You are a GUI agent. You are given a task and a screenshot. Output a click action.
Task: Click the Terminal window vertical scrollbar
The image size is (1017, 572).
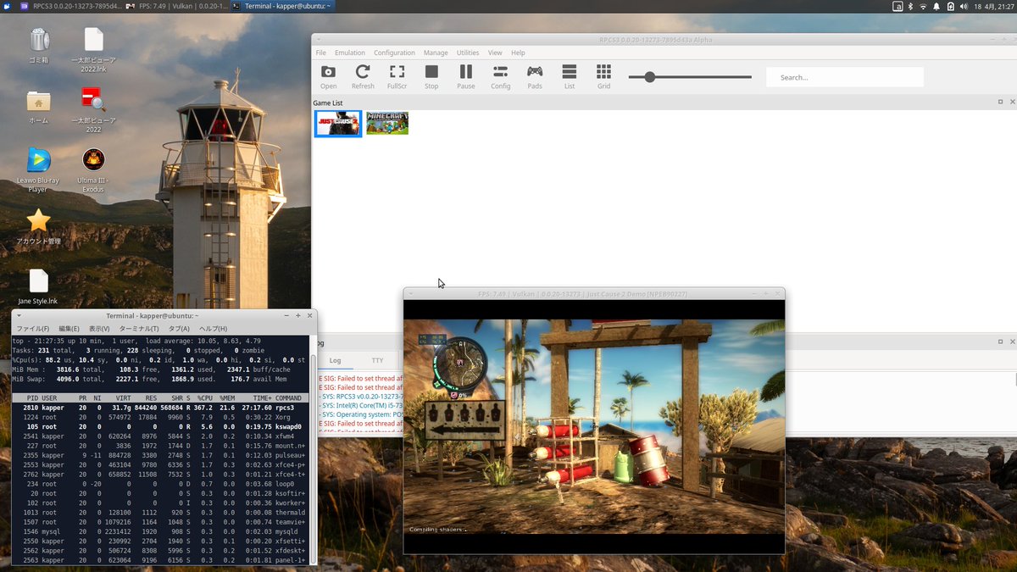click(312, 449)
